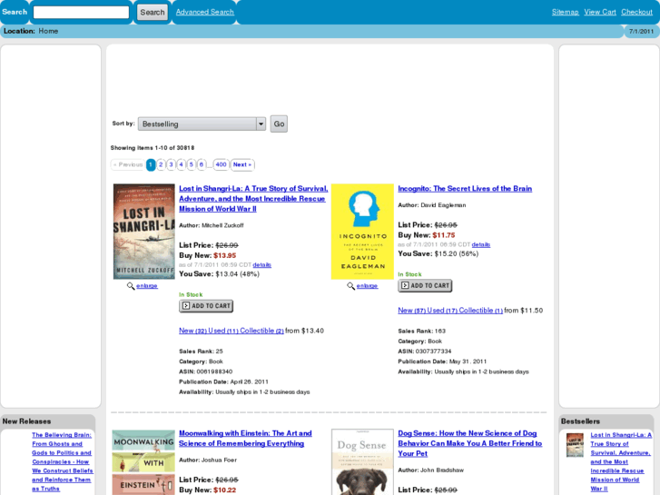Viewport: 660px width, 495px height.
Task: Click the Next » pagination link
Action: click(242, 164)
